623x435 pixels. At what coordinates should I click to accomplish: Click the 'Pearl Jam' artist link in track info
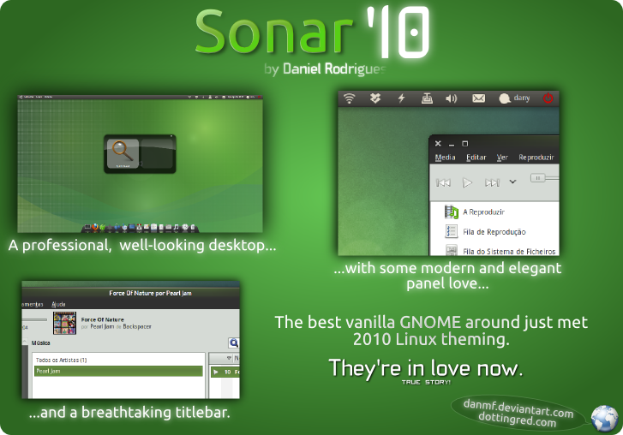(102, 326)
